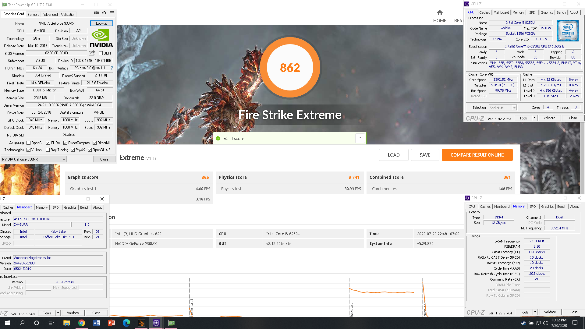Click the top CPU-Z window title icon
585x329 pixels.
pos(467,4)
